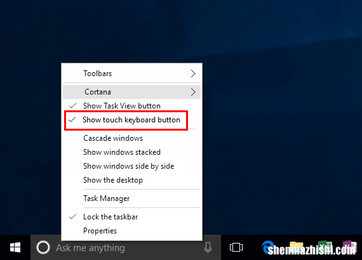Open taskbar Properties
The width and height of the screenshot is (362, 260).
tap(131, 231)
